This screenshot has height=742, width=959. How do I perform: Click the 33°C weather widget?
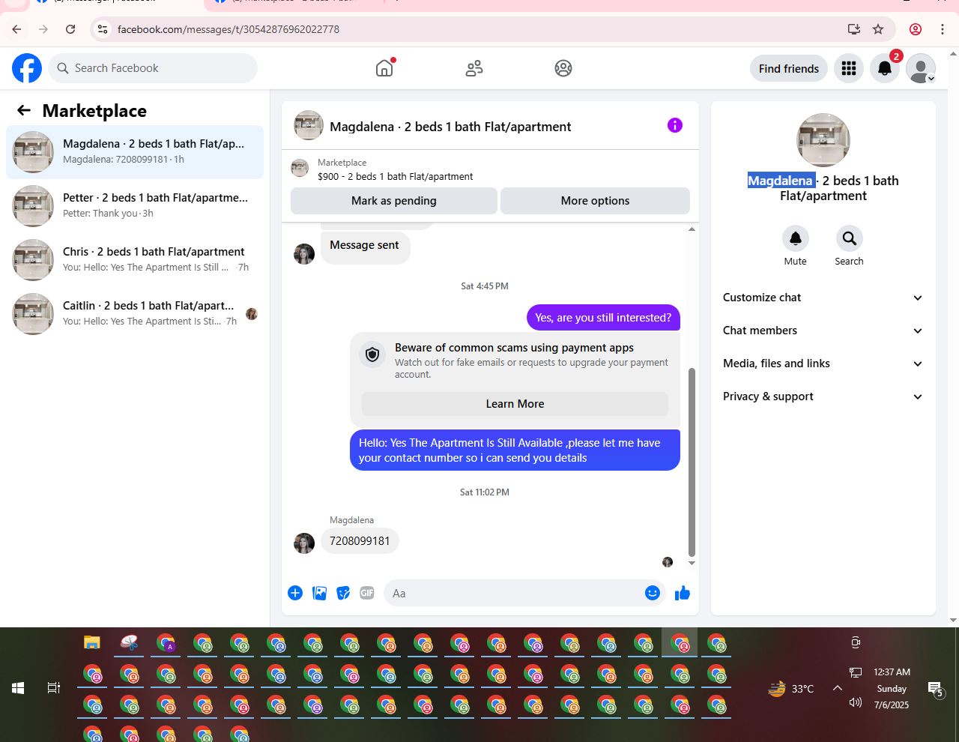click(791, 688)
